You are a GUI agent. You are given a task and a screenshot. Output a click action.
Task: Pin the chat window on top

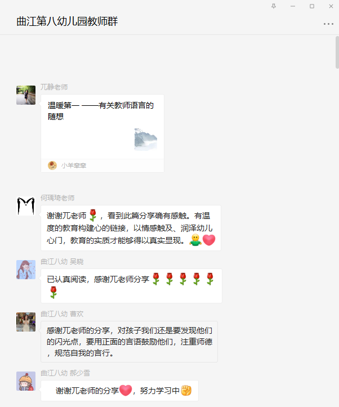(x=274, y=6)
